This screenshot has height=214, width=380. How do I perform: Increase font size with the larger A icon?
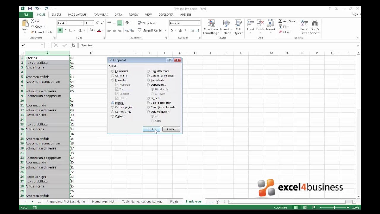tap(97, 23)
